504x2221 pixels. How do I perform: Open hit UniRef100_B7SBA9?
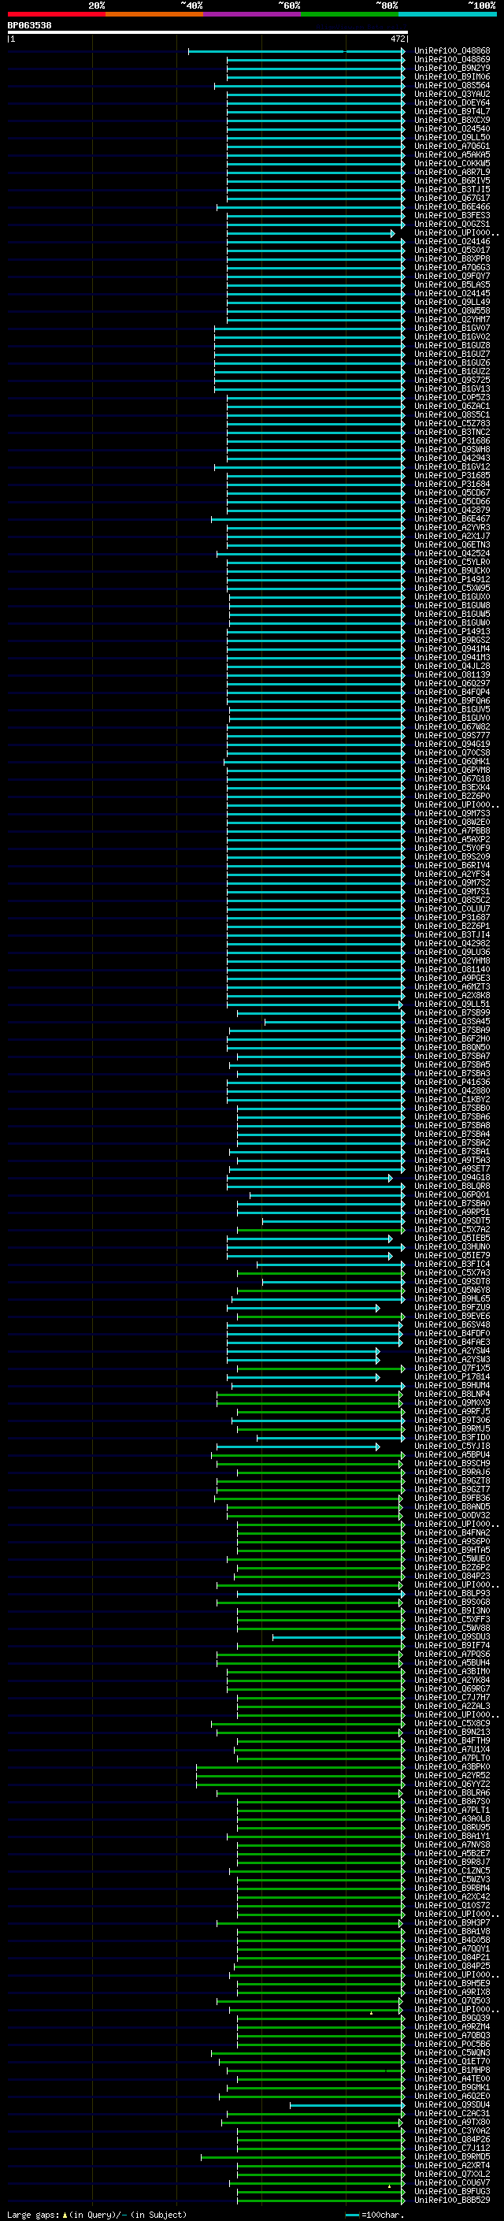coord(451,1030)
